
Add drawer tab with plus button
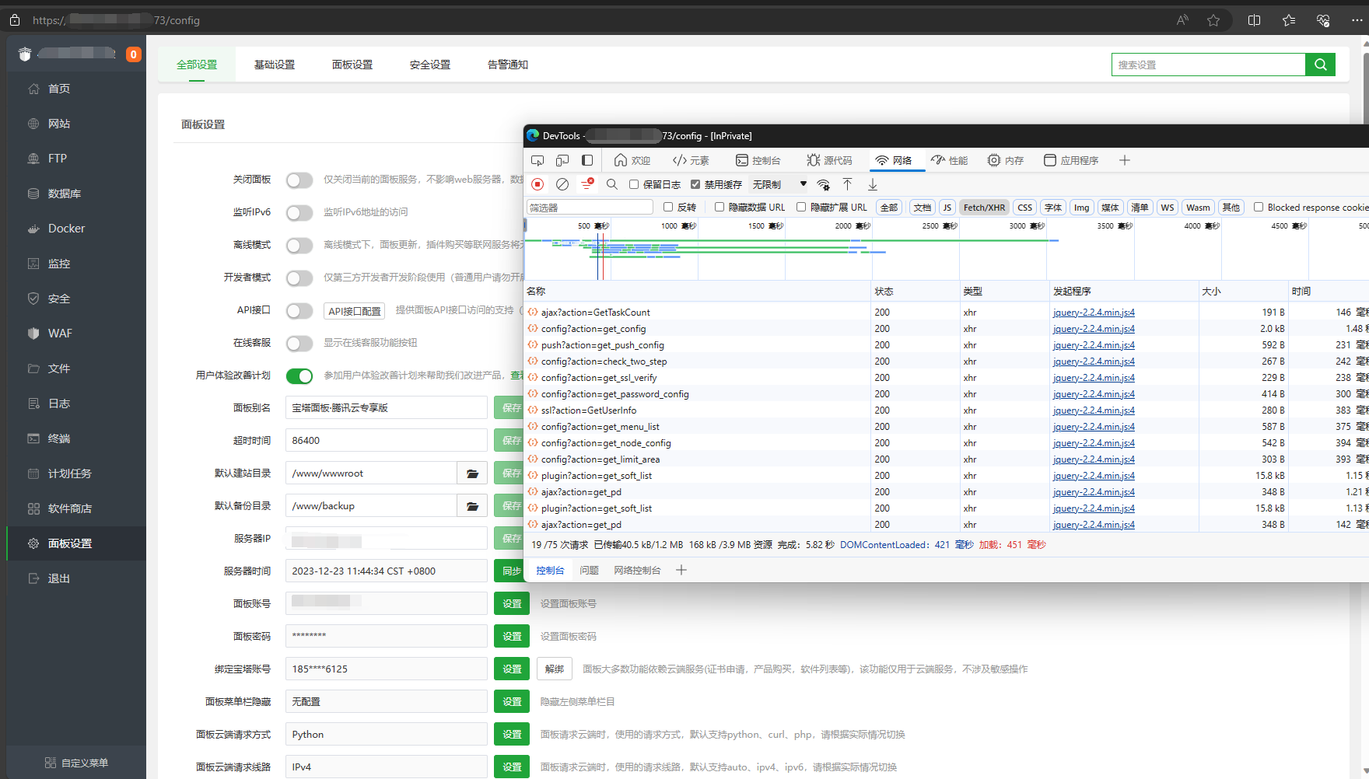(x=681, y=570)
